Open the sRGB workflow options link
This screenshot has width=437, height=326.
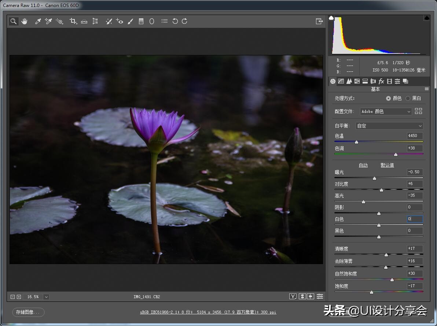click(x=208, y=312)
